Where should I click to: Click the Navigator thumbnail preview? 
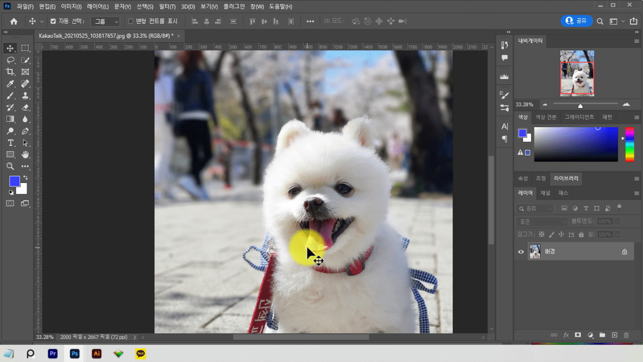[577, 73]
